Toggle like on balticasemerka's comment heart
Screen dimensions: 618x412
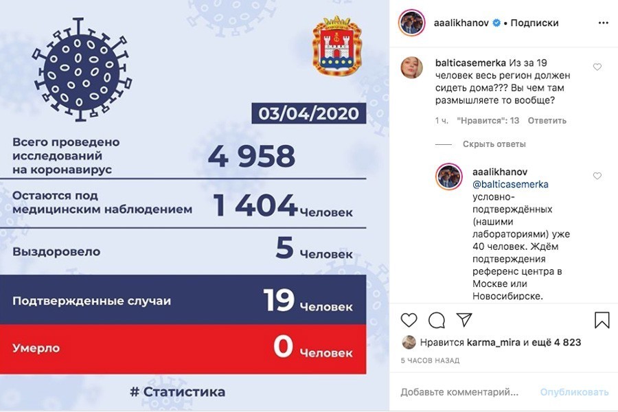click(x=597, y=67)
